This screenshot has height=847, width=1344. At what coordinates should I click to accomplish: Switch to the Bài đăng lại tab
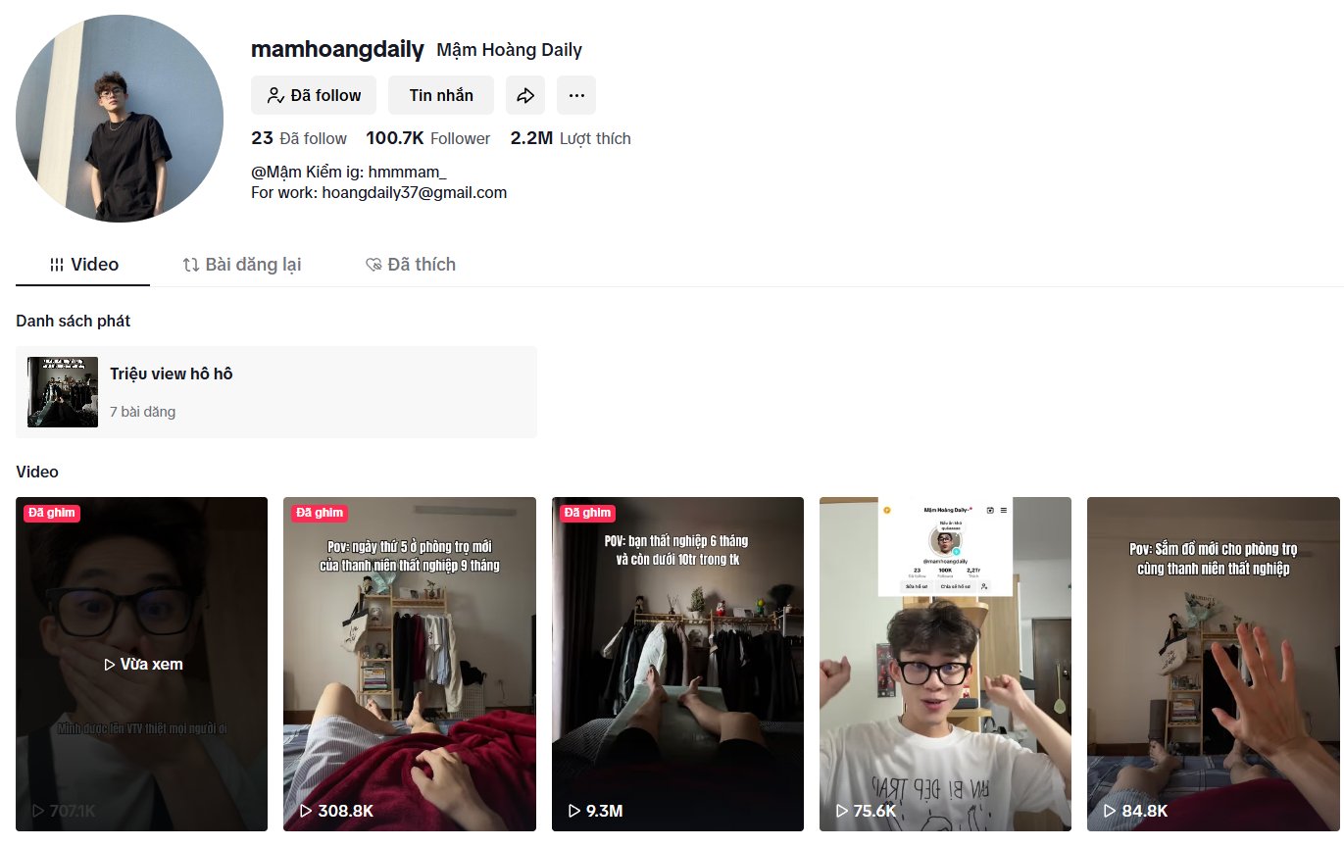(x=242, y=265)
